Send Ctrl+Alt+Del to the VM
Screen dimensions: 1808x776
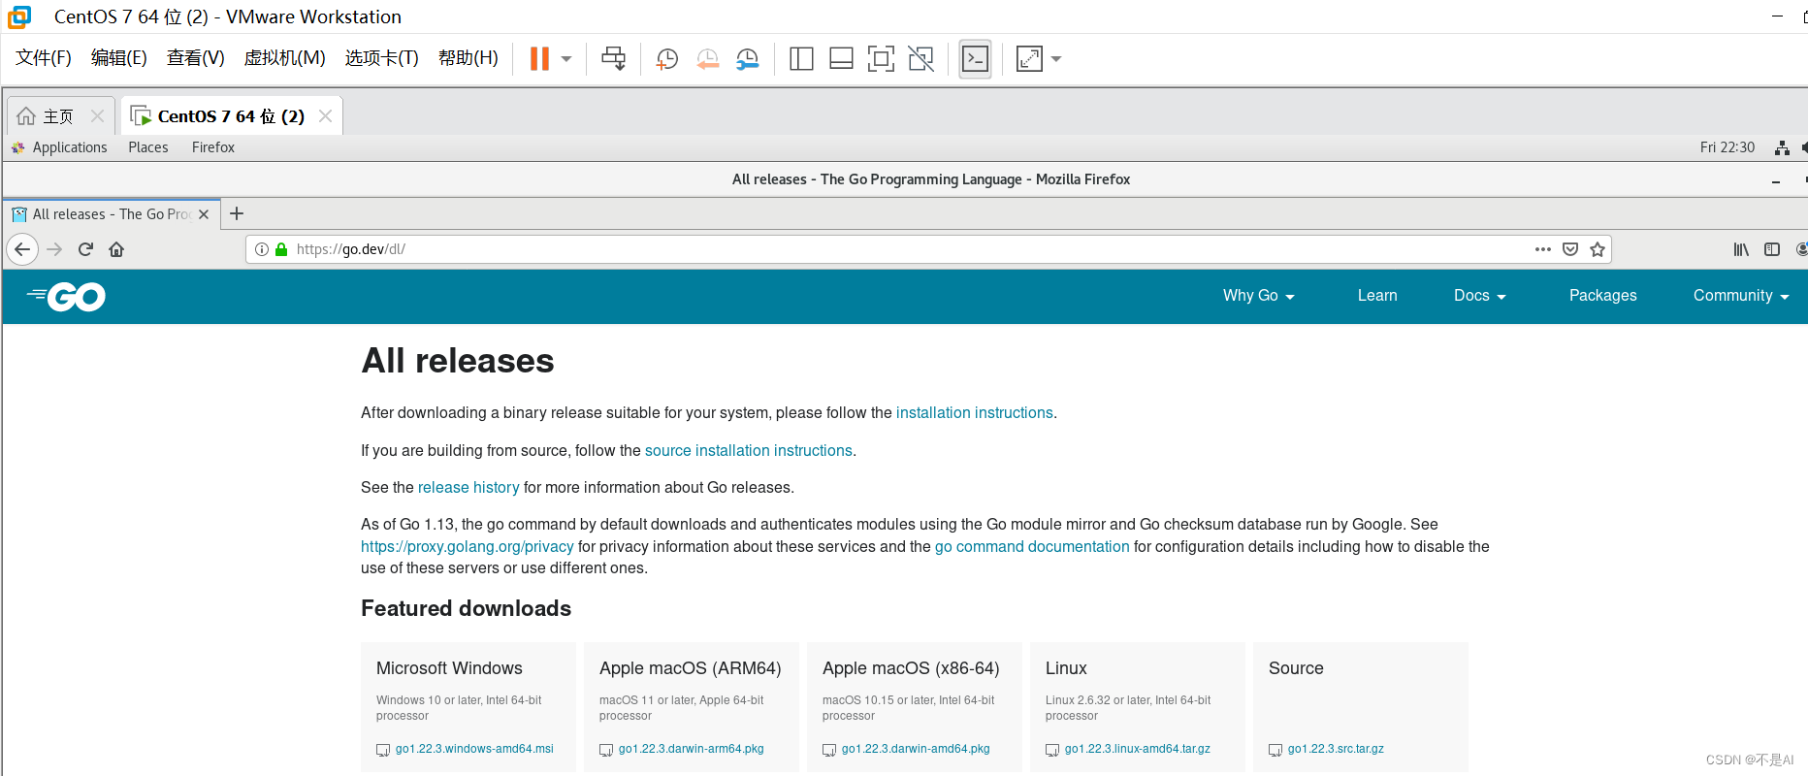click(613, 59)
